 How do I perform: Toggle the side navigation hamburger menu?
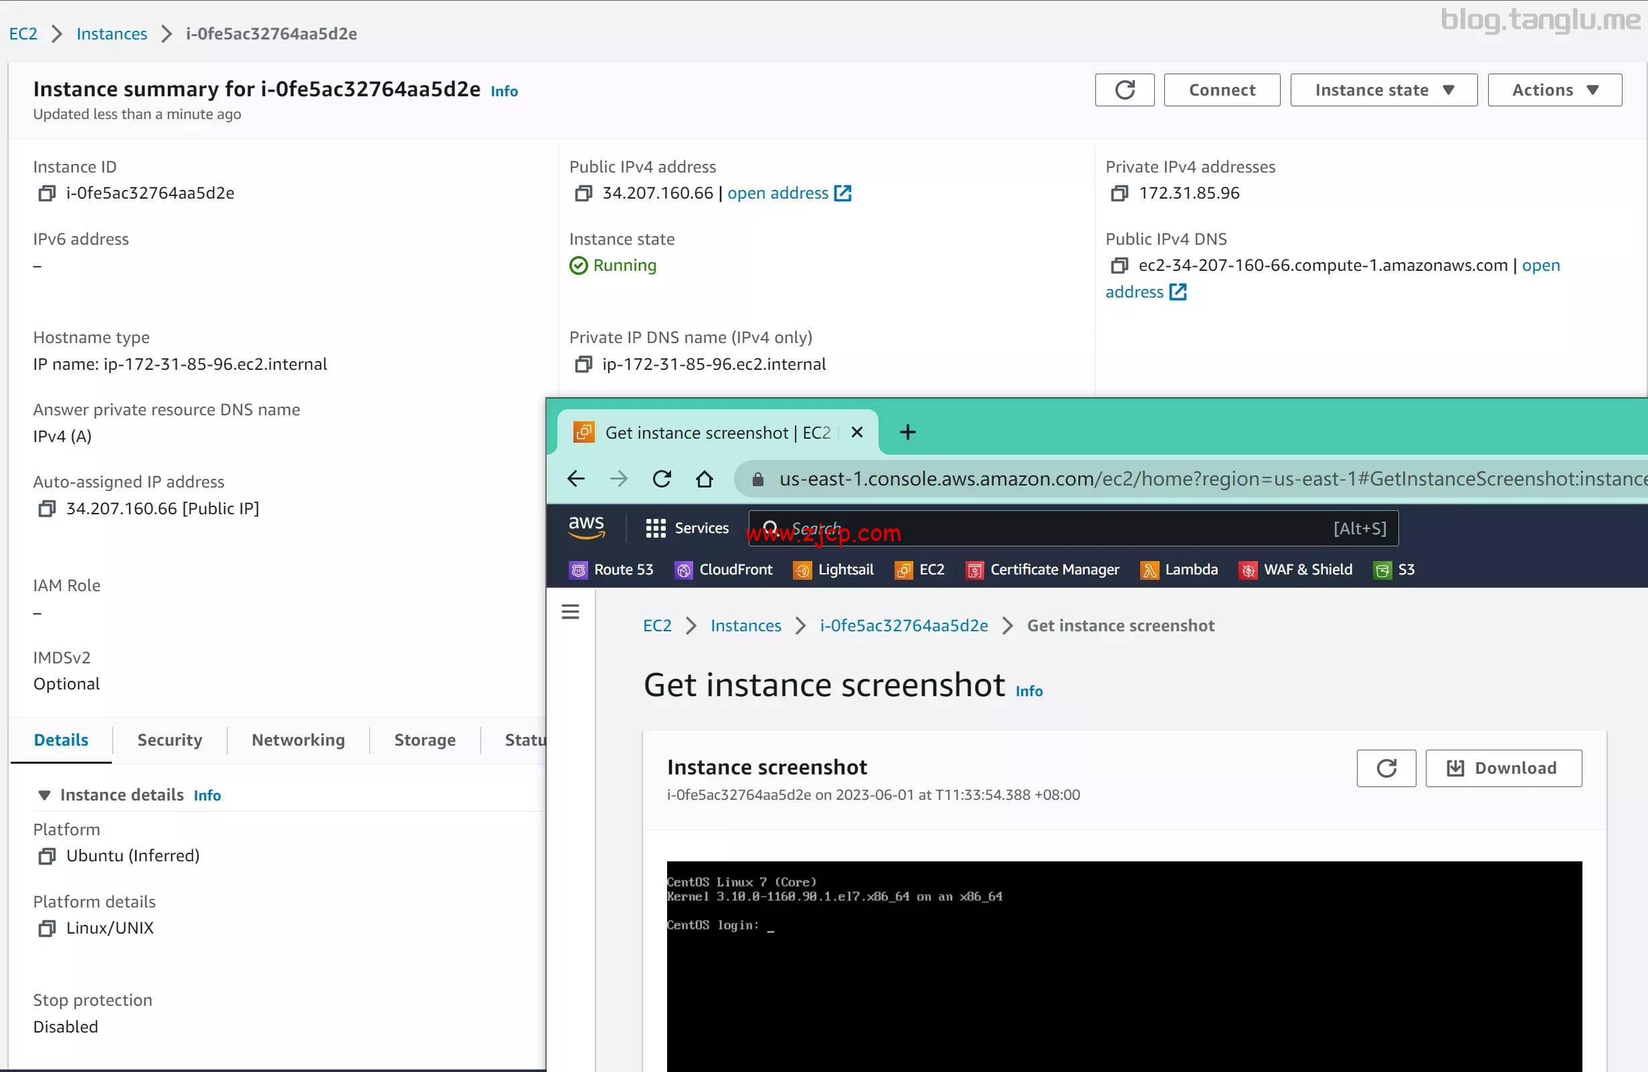point(570,613)
